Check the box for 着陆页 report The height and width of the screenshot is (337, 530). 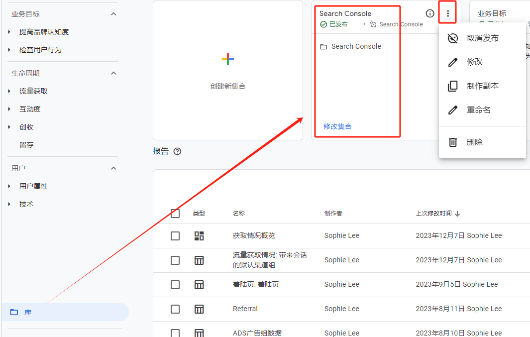[175, 285]
